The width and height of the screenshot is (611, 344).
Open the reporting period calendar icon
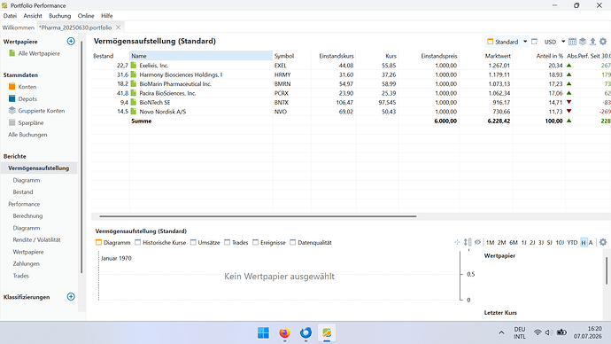point(572,42)
